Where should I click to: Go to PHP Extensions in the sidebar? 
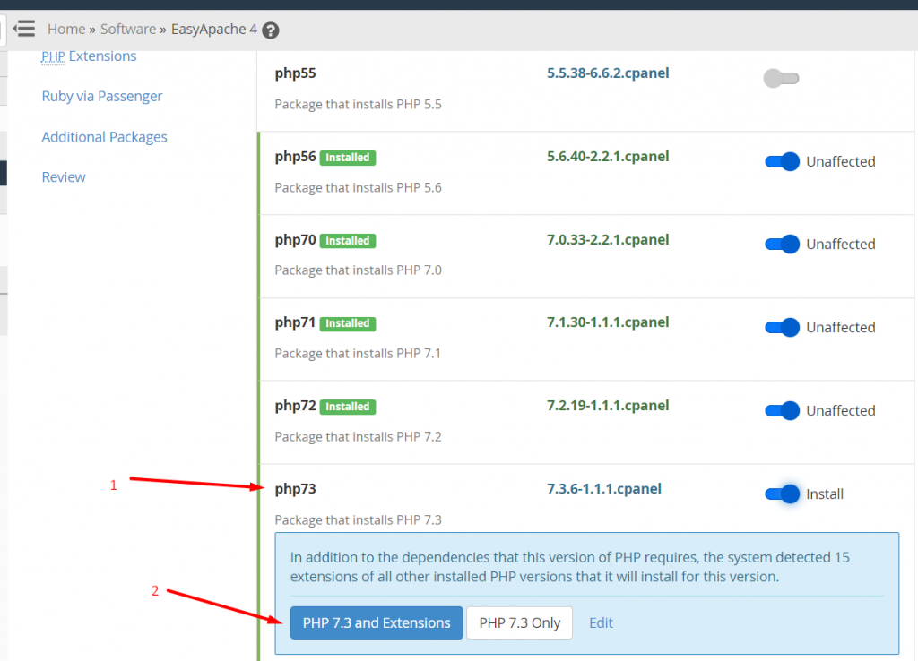click(89, 56)
